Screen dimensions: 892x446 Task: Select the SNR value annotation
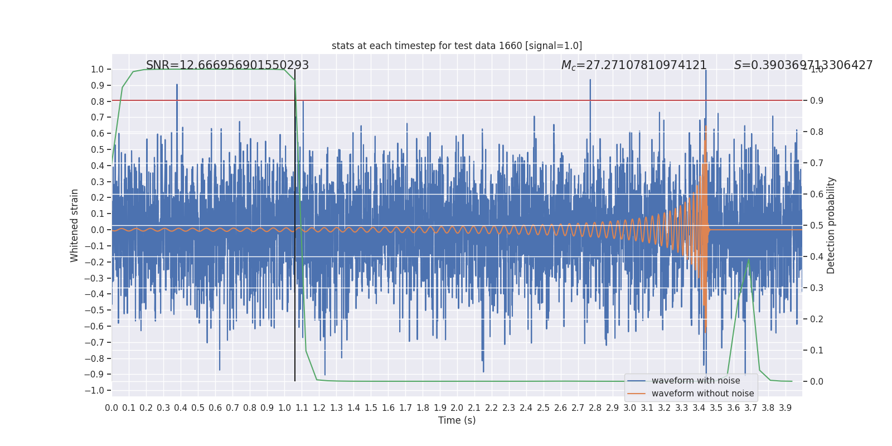tap(227, 65)
